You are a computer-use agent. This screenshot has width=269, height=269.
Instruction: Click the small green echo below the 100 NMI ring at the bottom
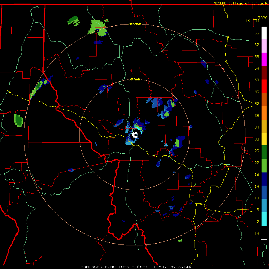(x=180, y=241)
